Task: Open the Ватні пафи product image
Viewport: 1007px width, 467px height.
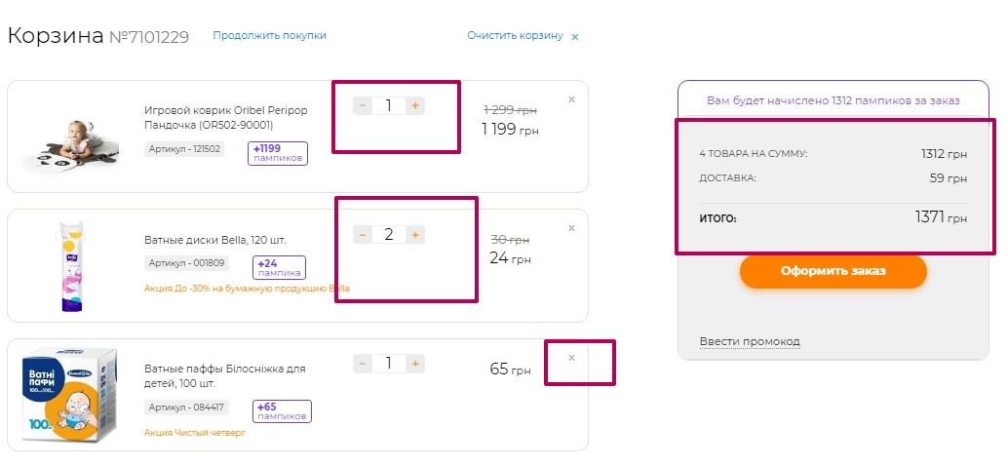Action: pyautogui.click(x=69, y=395)
